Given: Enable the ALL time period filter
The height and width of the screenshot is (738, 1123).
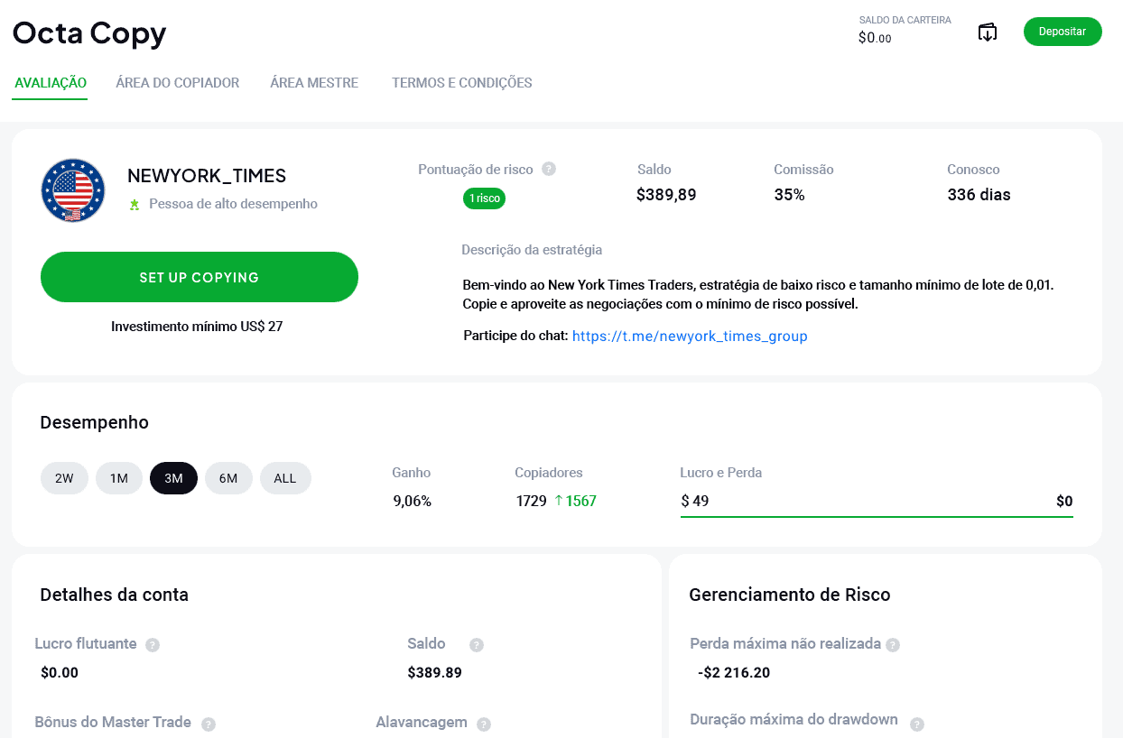Looking at the screenshot, I should click(x=285, y=478).
